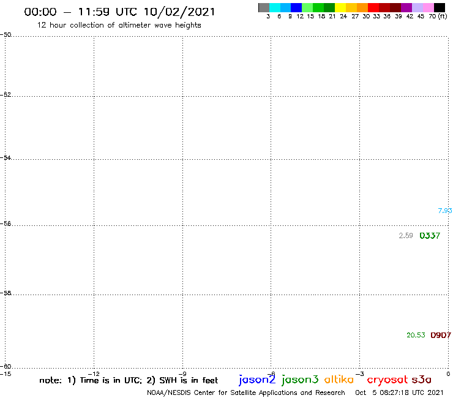Image resolution: width=453 pixels, height=398 pixels.
Task: Select the light green color scale swatch
Action: 307,8
